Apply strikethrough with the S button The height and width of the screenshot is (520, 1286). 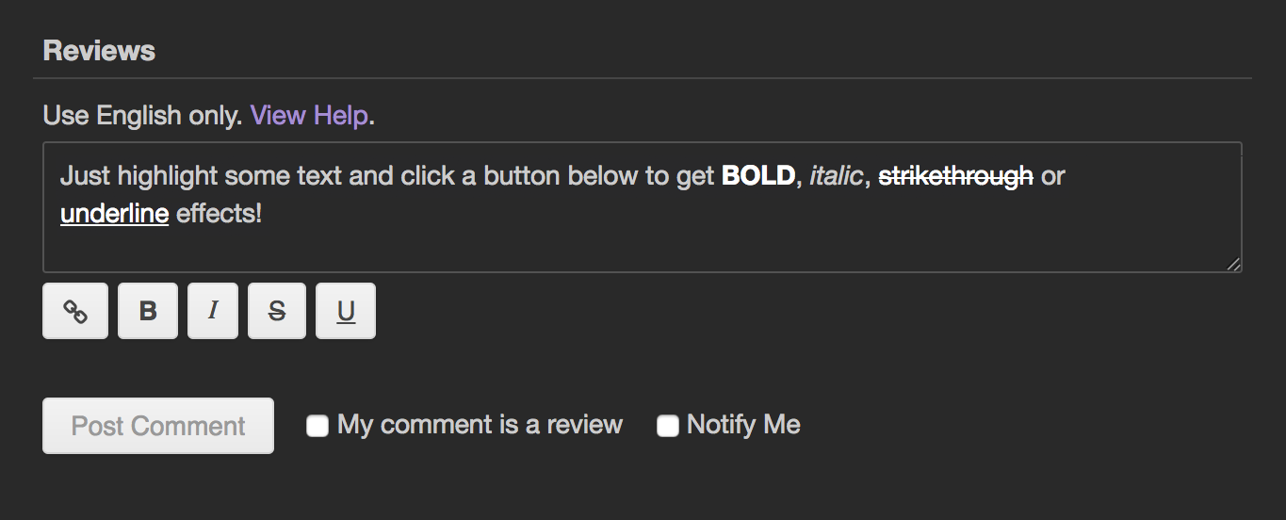tap(277, 311)
